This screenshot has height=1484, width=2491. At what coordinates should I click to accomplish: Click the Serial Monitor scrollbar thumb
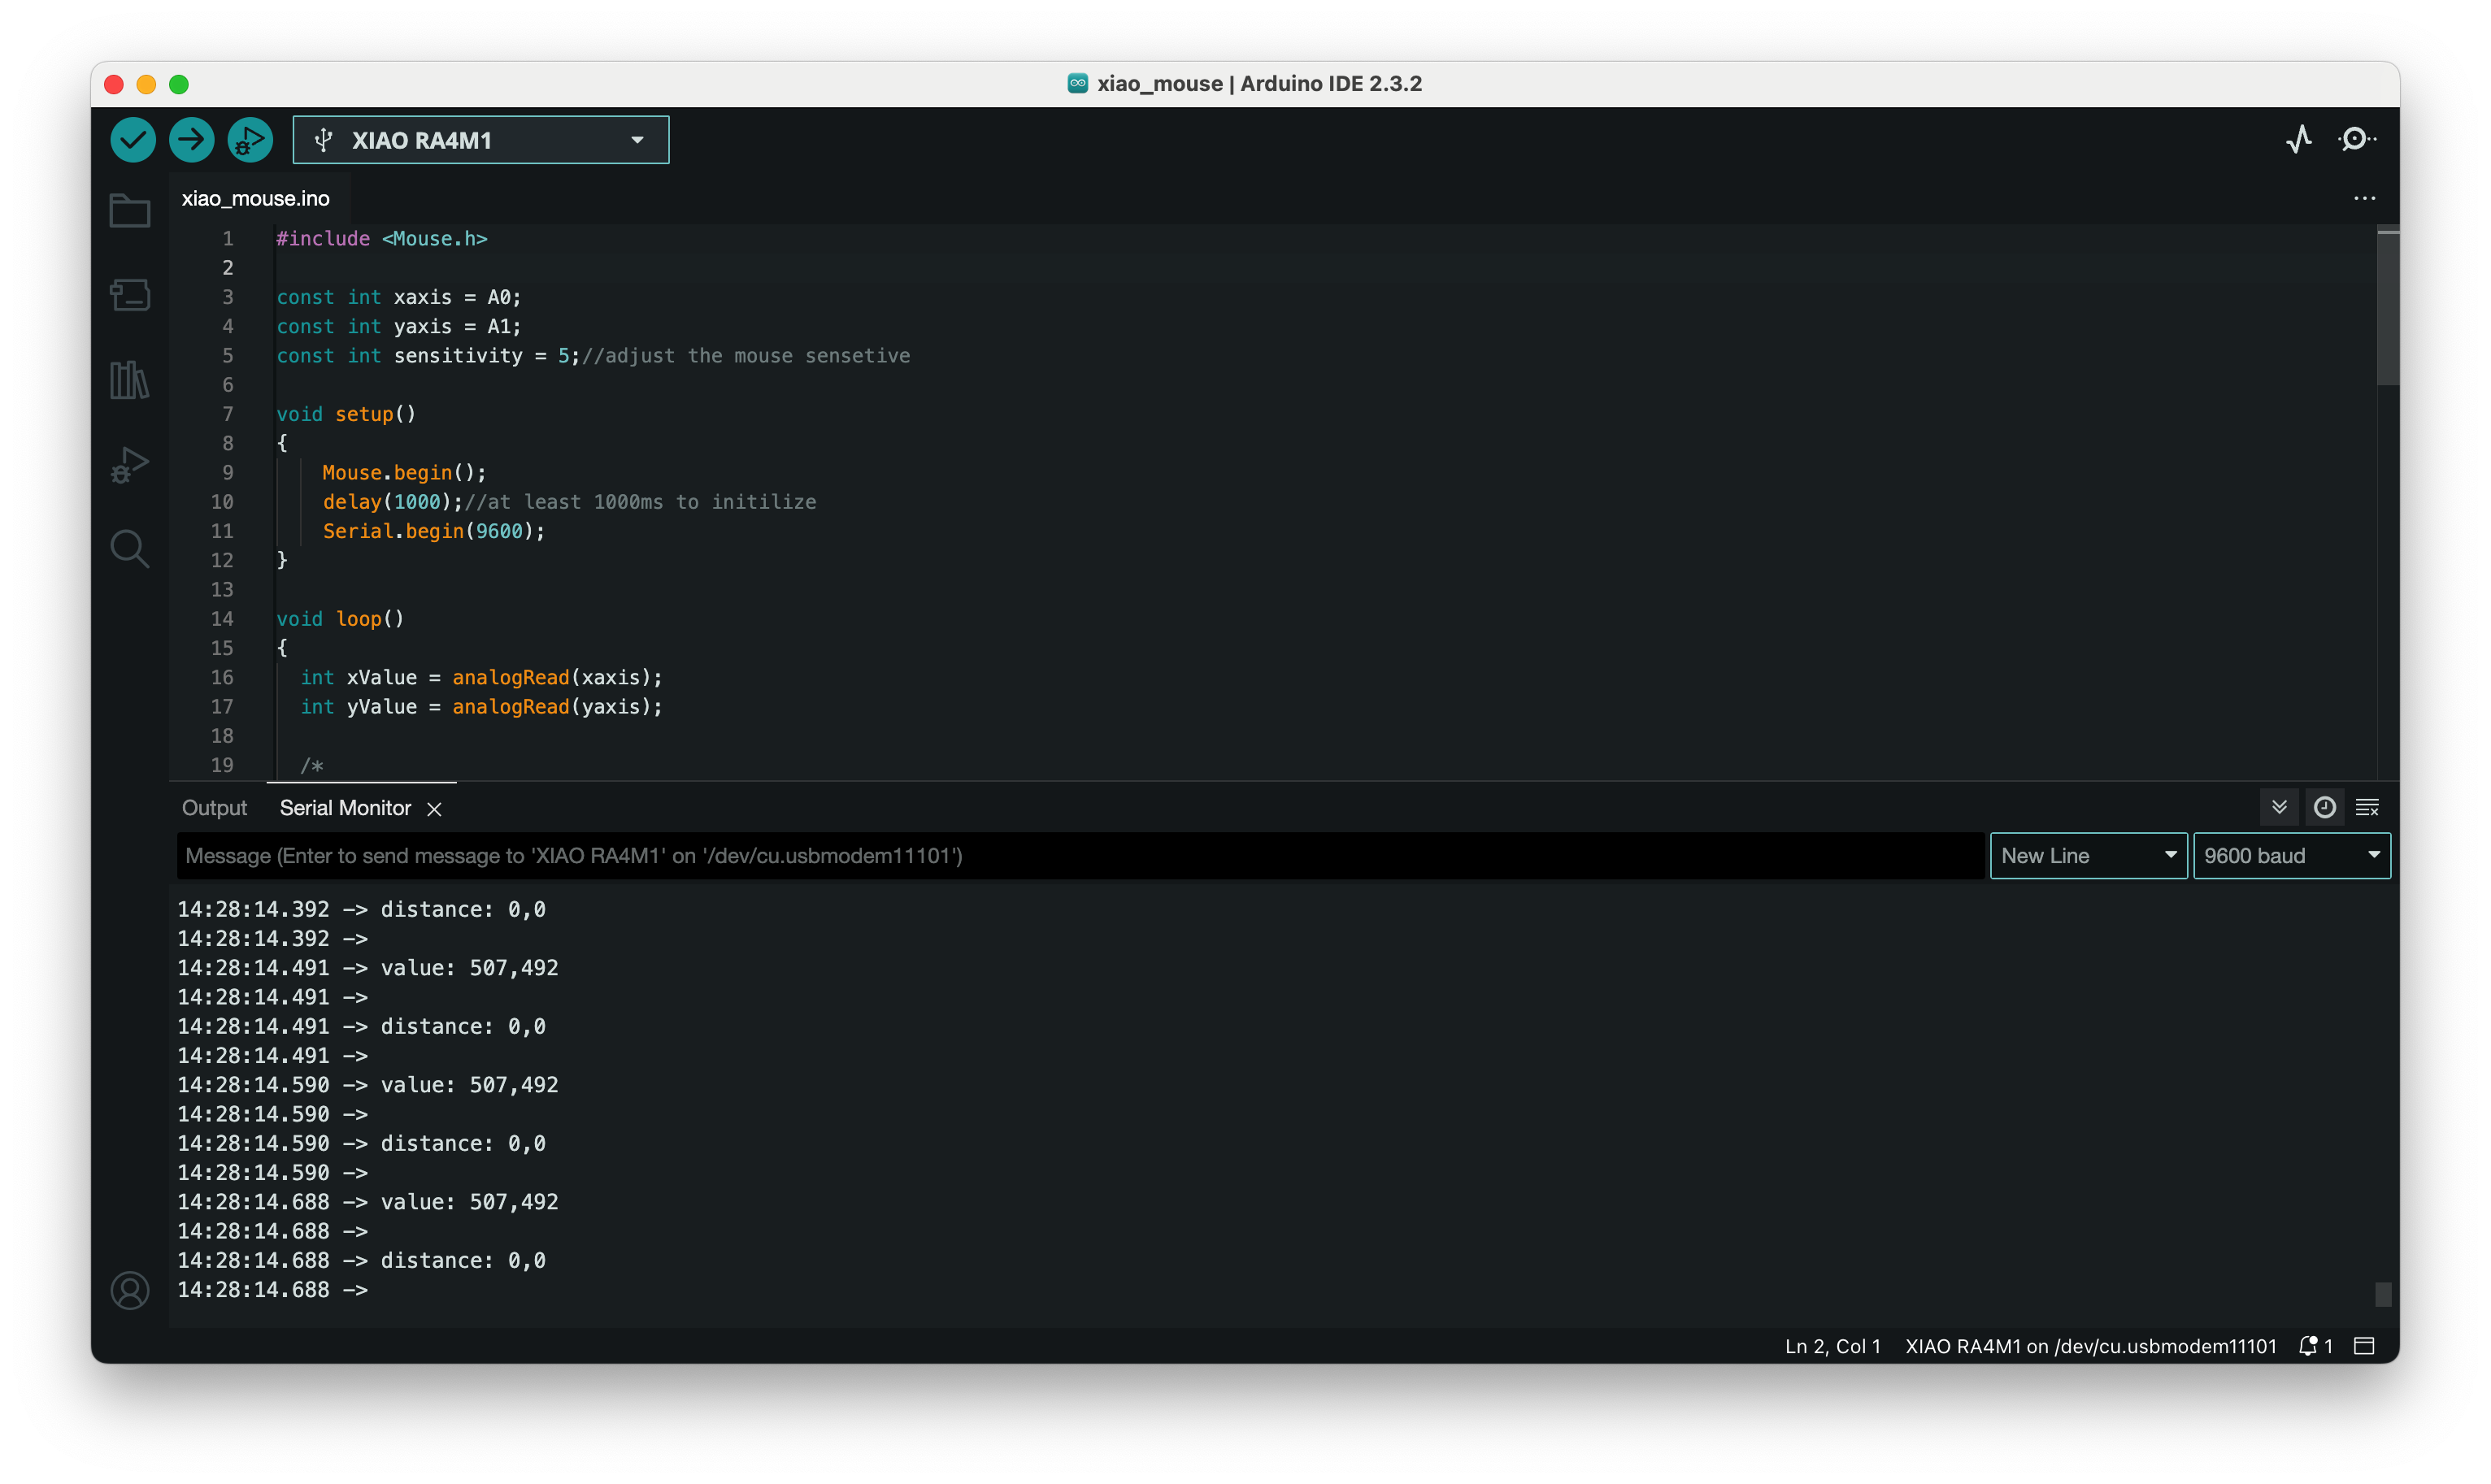tap(2383, 1294)
